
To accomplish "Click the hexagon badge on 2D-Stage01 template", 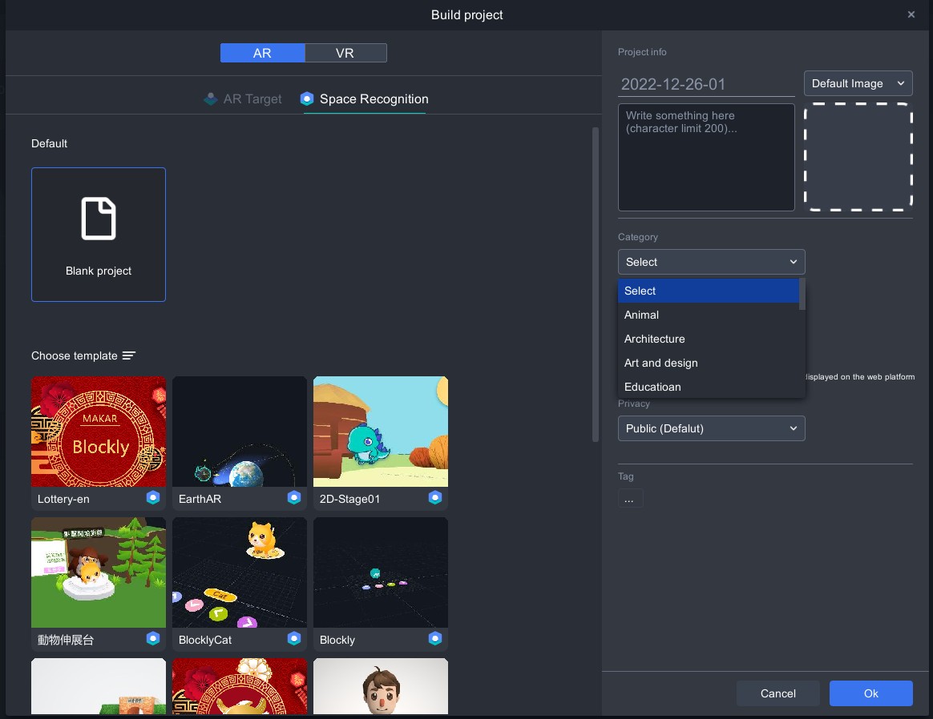I will click(x=435, y=498).
